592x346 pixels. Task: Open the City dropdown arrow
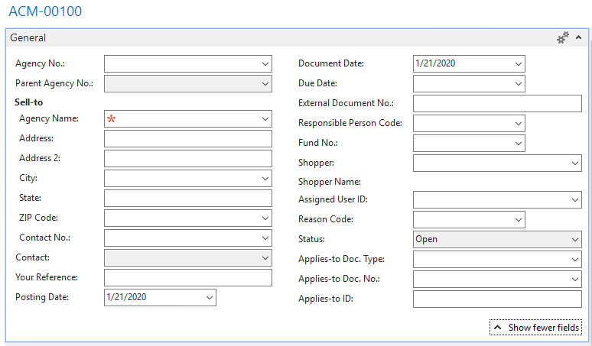click(x=265, y=178)
